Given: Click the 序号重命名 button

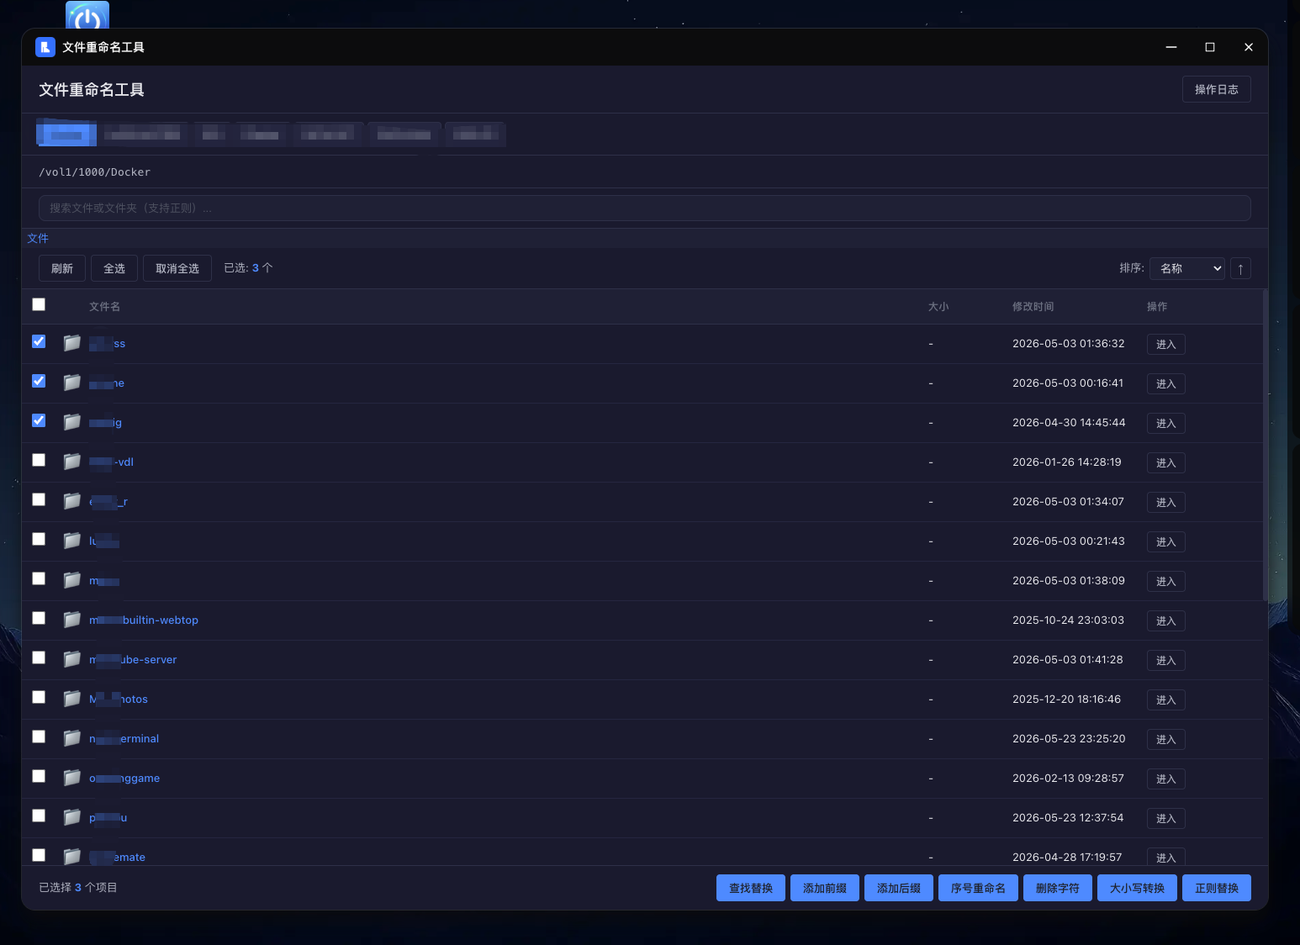Looking at the screenshot, I should click(978, 888).
